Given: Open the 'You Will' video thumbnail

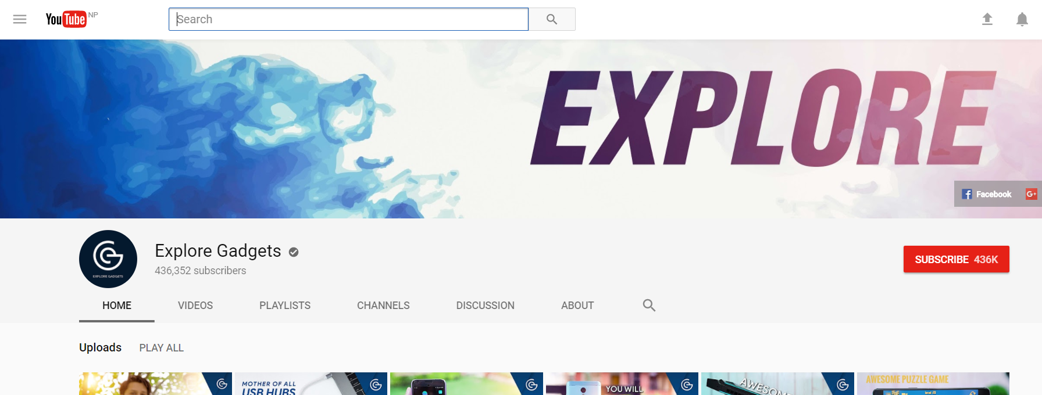Looking at the screenshot, I should pos(622,384).
